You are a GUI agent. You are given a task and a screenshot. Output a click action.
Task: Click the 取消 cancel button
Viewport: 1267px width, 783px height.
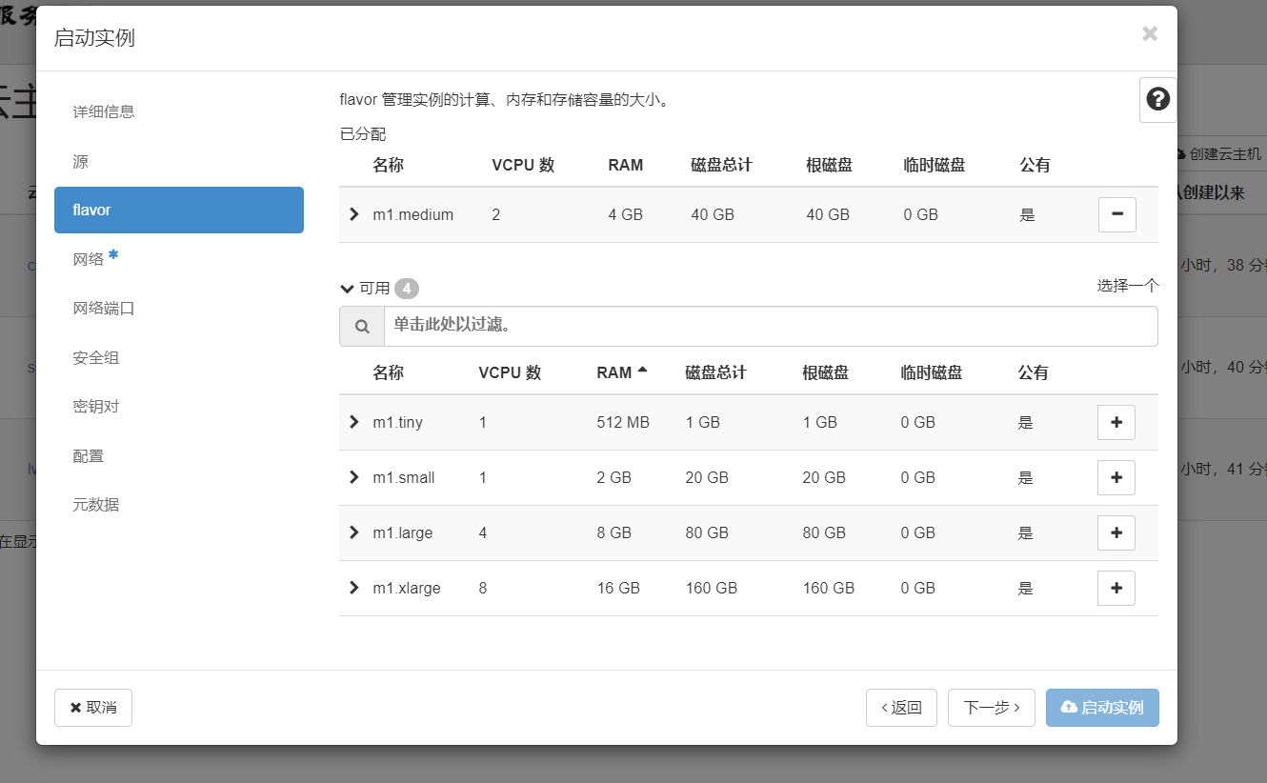pos(93,708)
